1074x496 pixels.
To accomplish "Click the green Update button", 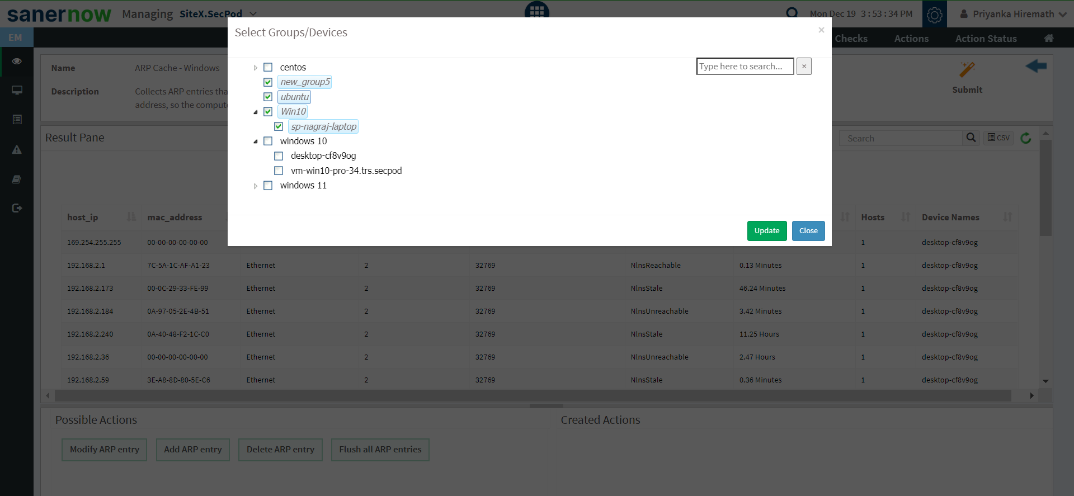I will (x=766, y=231).
